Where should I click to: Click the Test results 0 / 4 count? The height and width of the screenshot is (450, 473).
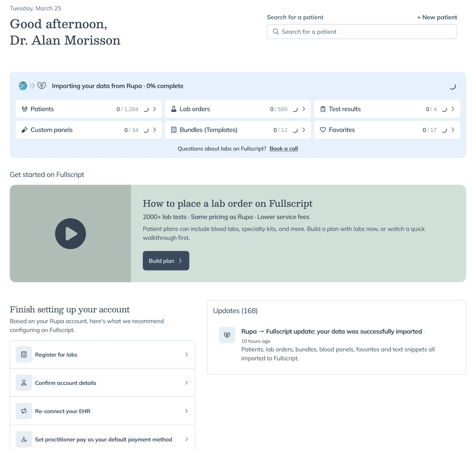point(431,109)
